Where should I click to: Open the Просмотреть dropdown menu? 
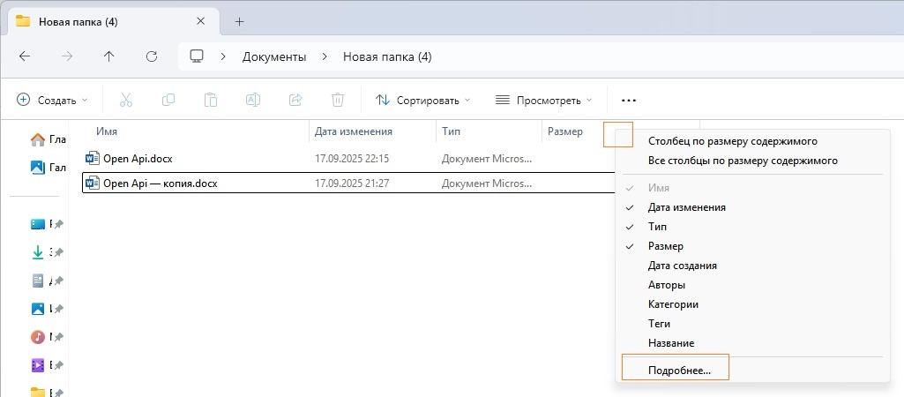(x=543, y=100)
